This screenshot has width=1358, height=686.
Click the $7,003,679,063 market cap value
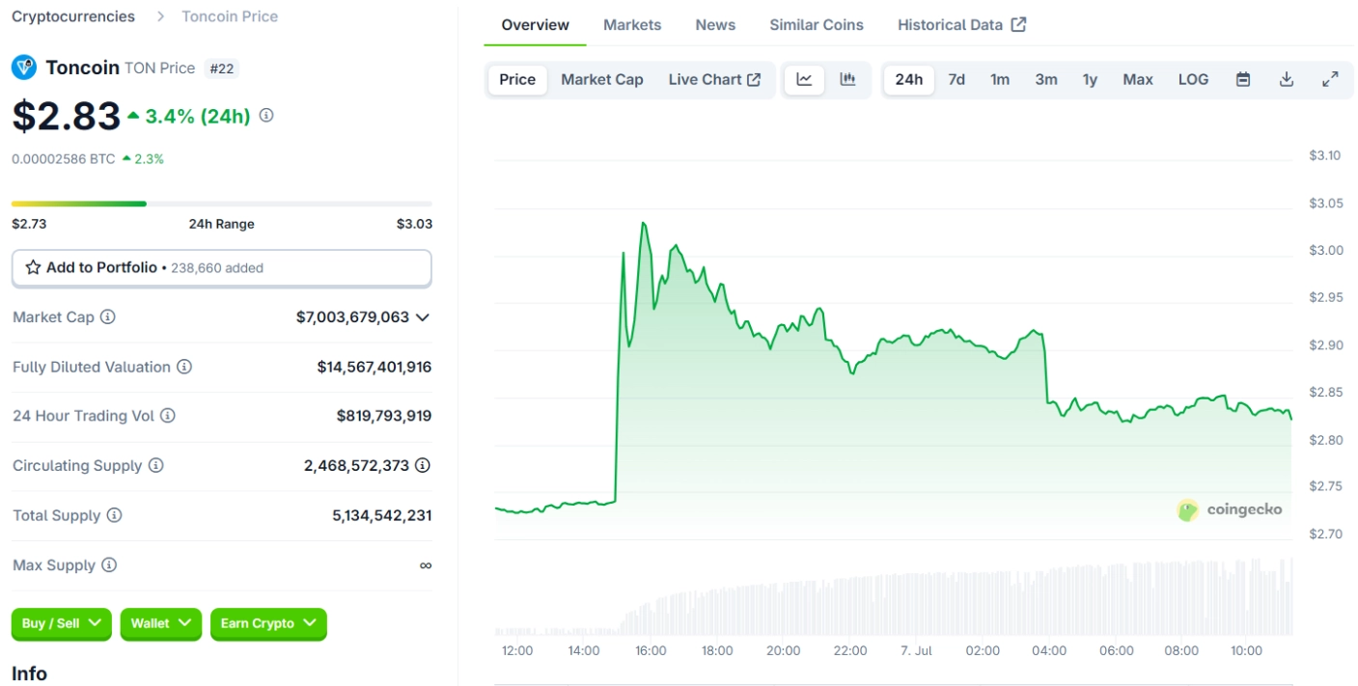353,317
